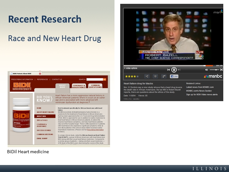Click the msnbc logo under video
Image resolution: width=229 pixels, height=172 pixels.
[213, 76]
